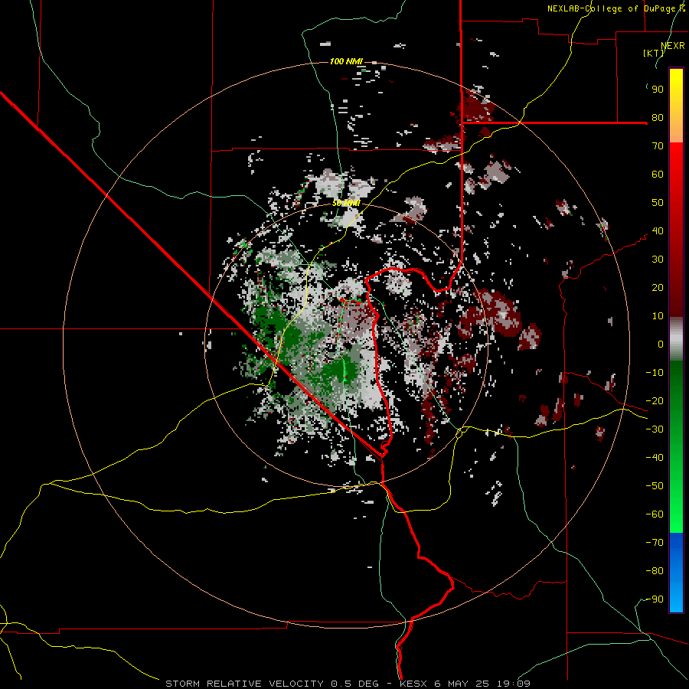Select the positive 50 legend value

658,203
